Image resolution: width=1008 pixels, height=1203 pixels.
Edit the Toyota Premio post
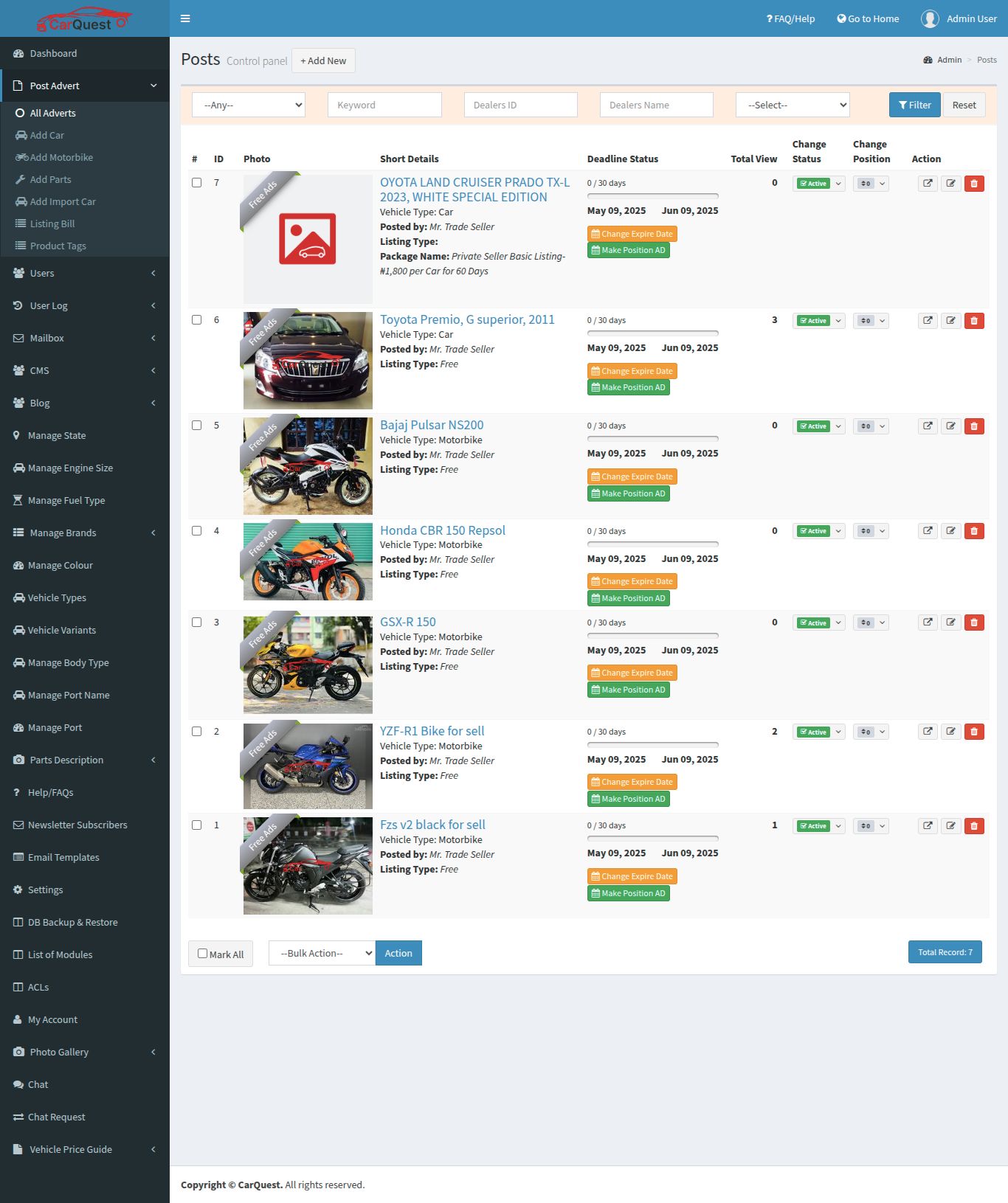(951, 321)
